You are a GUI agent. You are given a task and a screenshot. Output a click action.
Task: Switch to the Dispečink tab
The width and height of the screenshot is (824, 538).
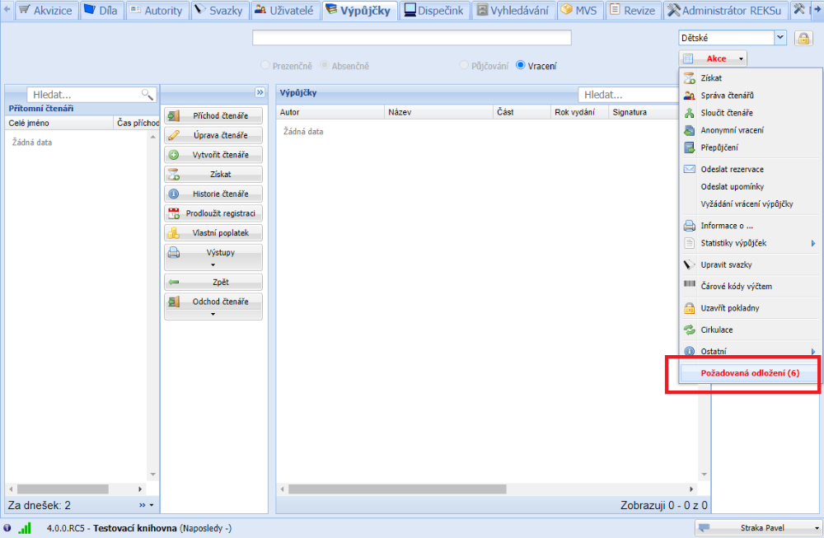click(x=433, y=11)
